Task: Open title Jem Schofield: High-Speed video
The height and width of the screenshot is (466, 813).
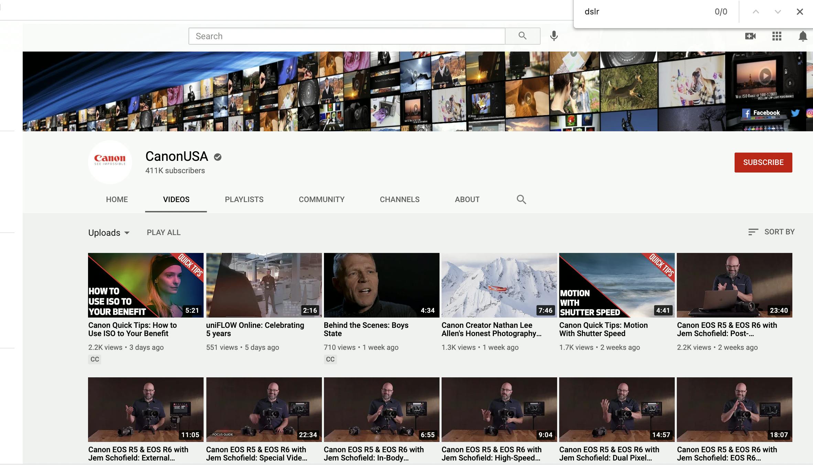Action: [x=491, y=454]
